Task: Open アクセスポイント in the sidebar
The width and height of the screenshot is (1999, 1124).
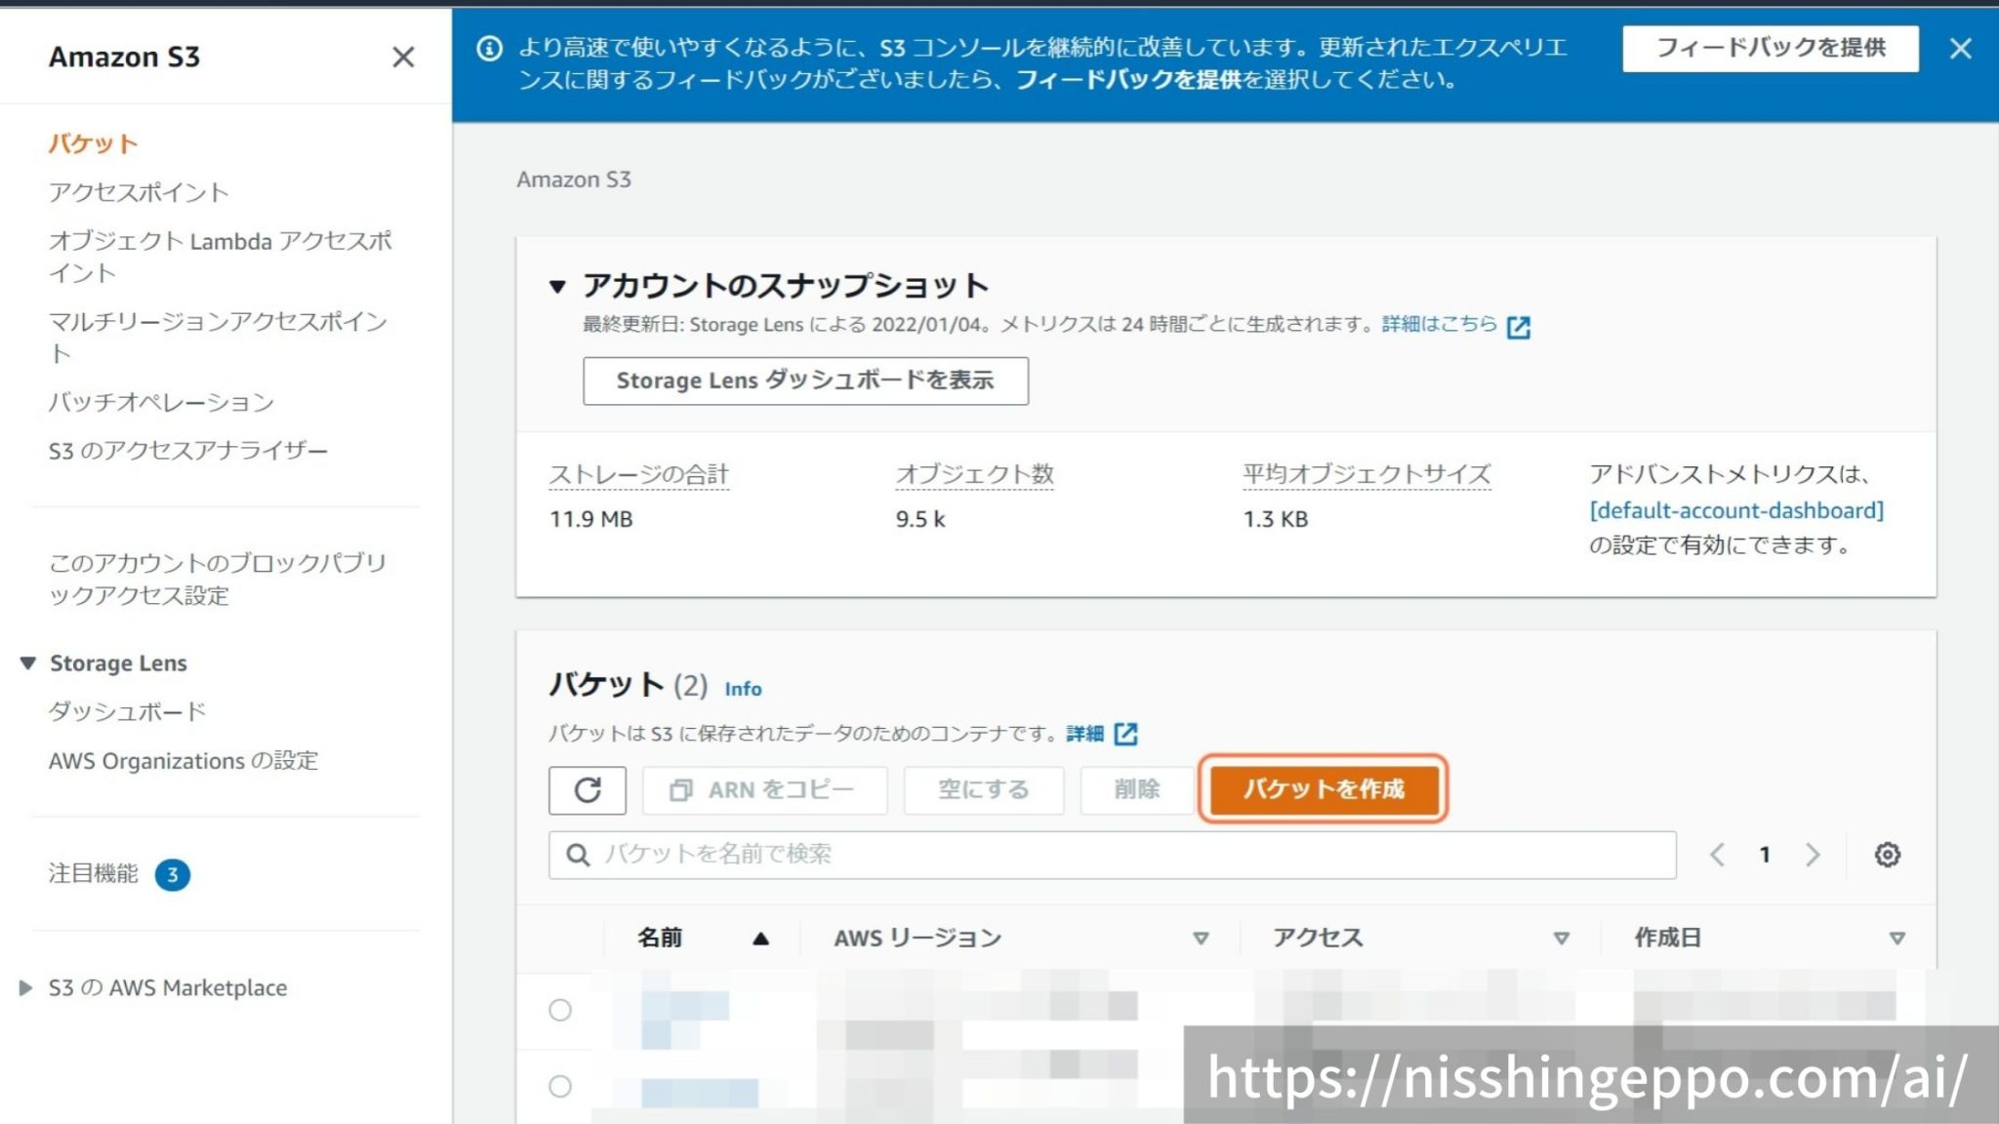Action: point(139,192)
